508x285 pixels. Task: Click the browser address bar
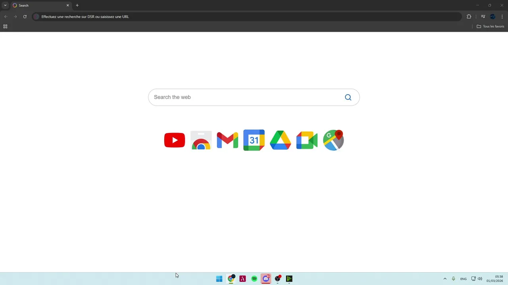(247, 17)
